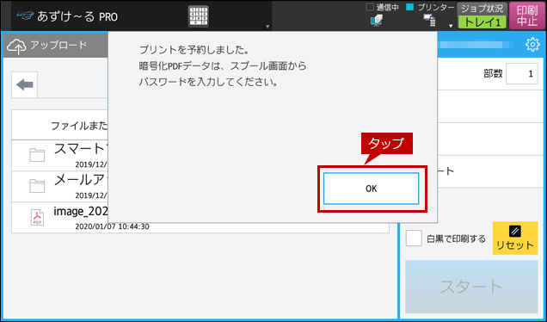Enable 白黒で印刷する checkbox
This screenshot has width=547, height=322.
tap(414, 238)
